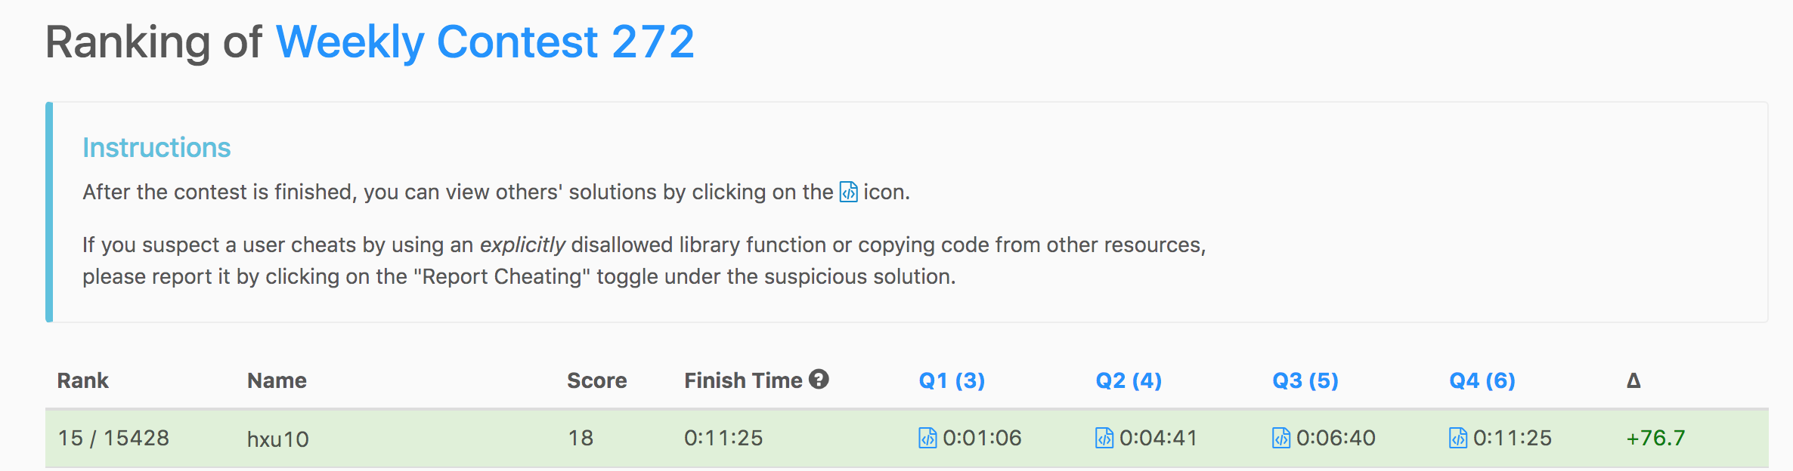View hxu10's Q4 solution code icon
Image resolution: width=1793 pixels, height=471 pixels.
click(x=1458, y=438)
